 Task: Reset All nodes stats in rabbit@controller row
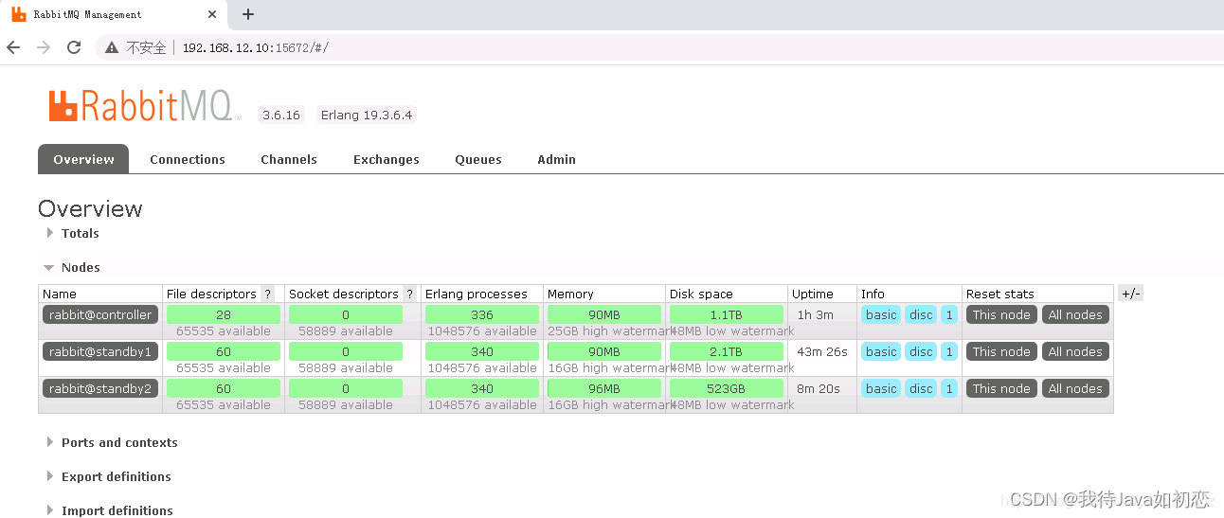(x=1075, y=314)
